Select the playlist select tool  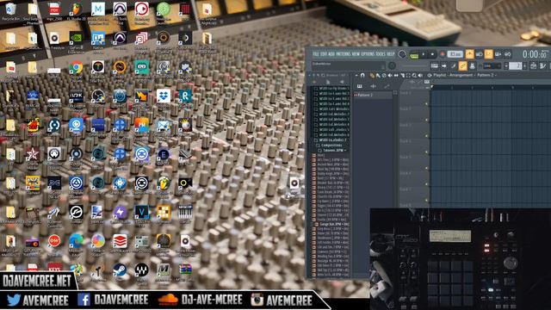point(408,75)
